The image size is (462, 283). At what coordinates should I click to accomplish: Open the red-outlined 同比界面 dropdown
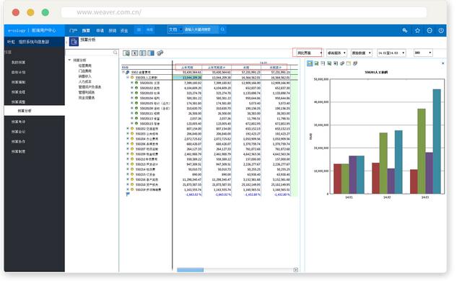(308, 53)
